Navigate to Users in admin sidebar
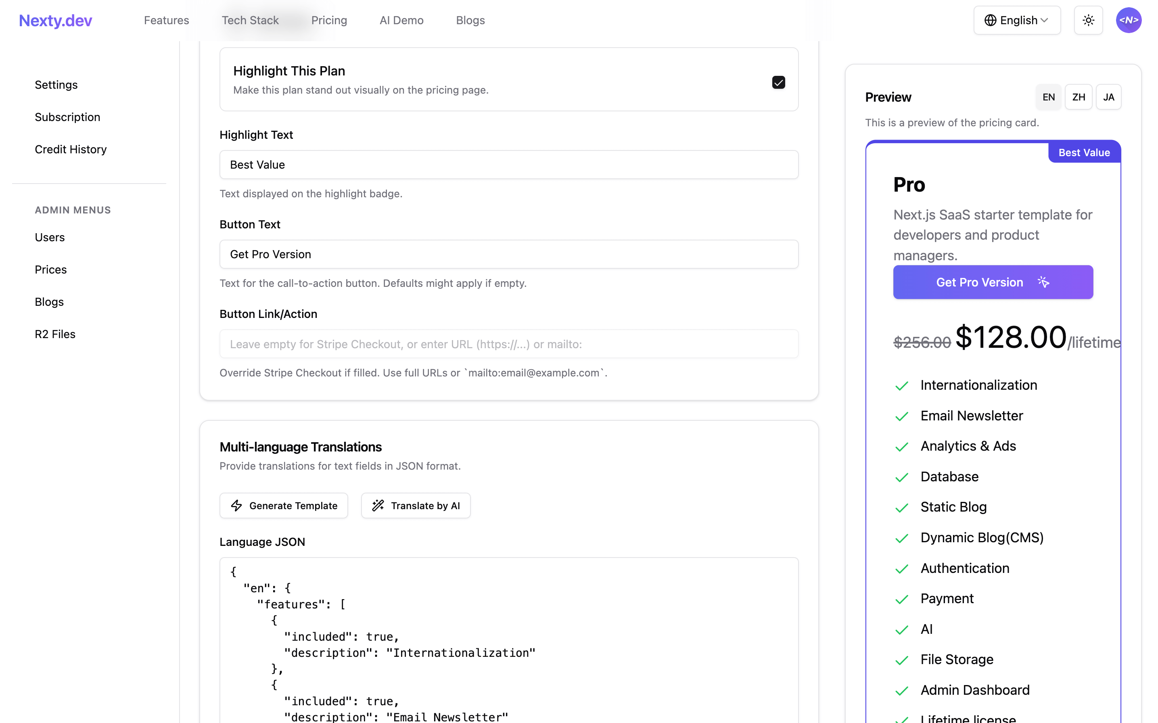The width and height of the screenshot is (1158, 723). (49, 237)
